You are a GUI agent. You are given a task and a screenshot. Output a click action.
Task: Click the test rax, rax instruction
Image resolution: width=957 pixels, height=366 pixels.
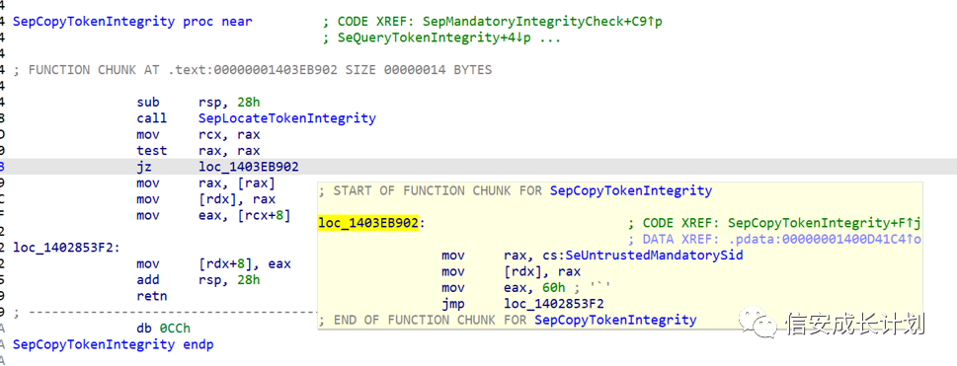(199, 151)
